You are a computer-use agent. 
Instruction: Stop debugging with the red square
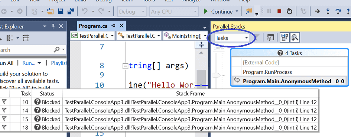279,11
